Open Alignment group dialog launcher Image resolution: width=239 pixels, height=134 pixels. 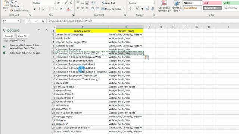pyautogui.click(x=125, y=15)
